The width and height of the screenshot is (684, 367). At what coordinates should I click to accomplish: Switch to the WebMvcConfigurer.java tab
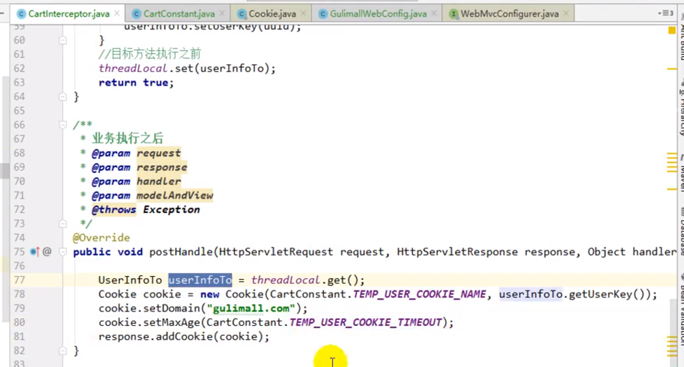(x=509, y=14)
